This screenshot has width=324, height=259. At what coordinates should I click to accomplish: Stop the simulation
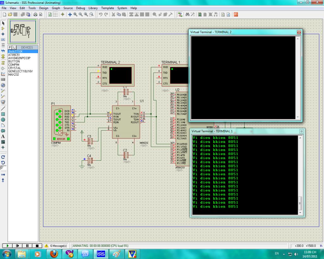tap(37, 246)
